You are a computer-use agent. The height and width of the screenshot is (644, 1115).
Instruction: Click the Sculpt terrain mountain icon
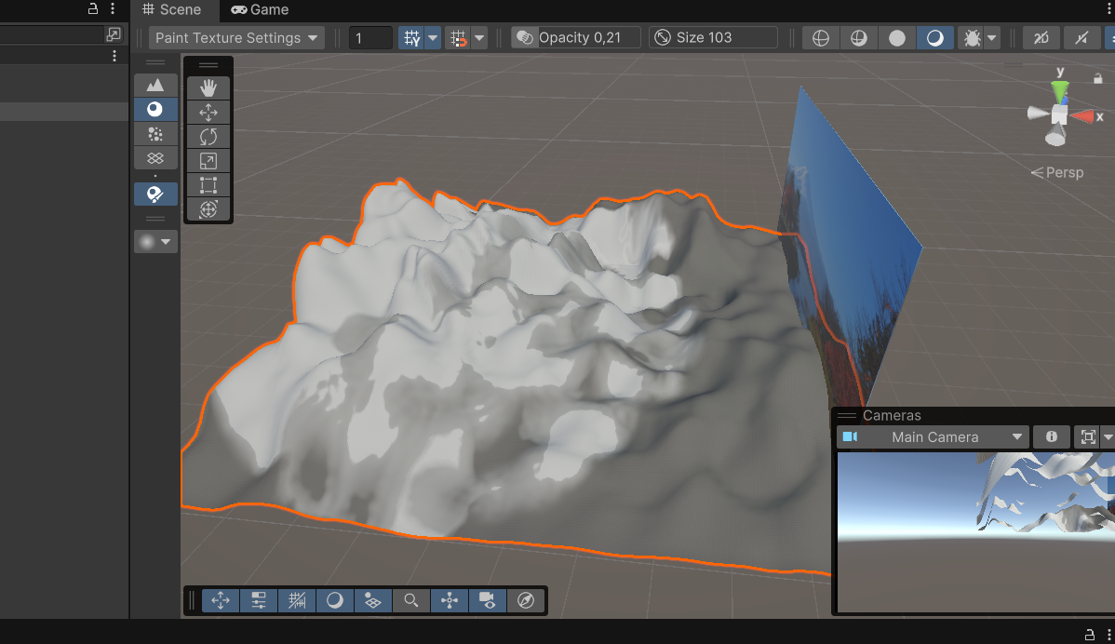point(155,85)
